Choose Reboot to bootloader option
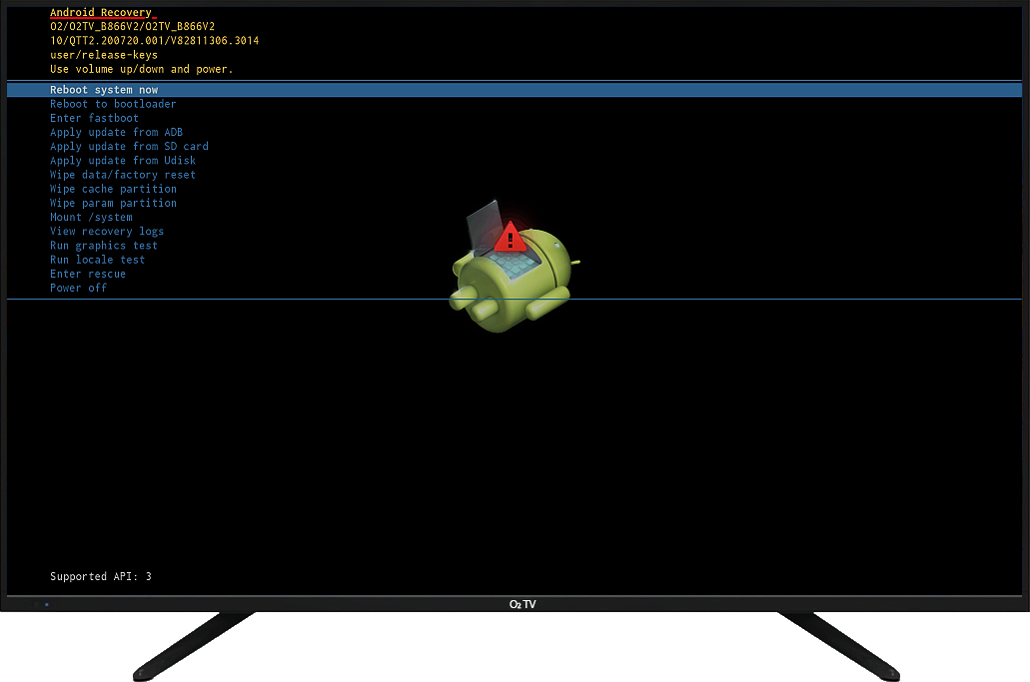 [113, 104]
